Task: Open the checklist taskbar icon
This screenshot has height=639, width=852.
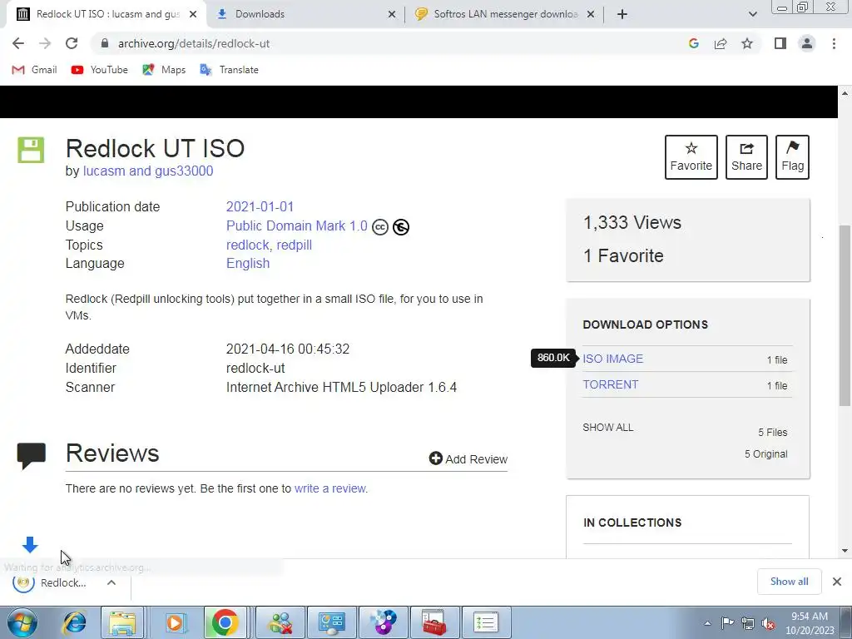Action: click(x=486, y=622)
